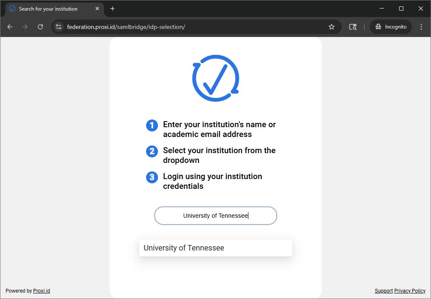Click the Incognito indicator button
The width and height of the screenshot is (431, 299).
click(391, 27)
